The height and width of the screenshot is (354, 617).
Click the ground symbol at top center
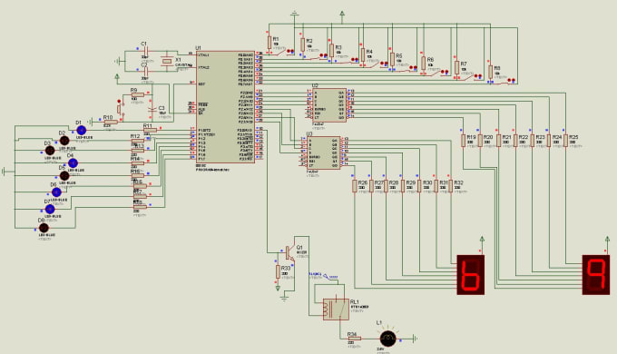tap(294, 15)
